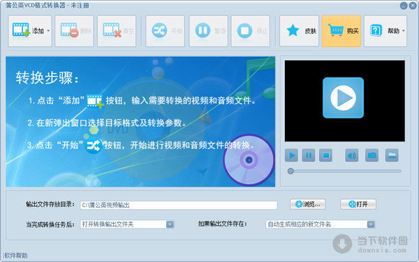Click the 购买 shopping cart button
This screenshot has height=262, width=419.
tap(341, 31)
